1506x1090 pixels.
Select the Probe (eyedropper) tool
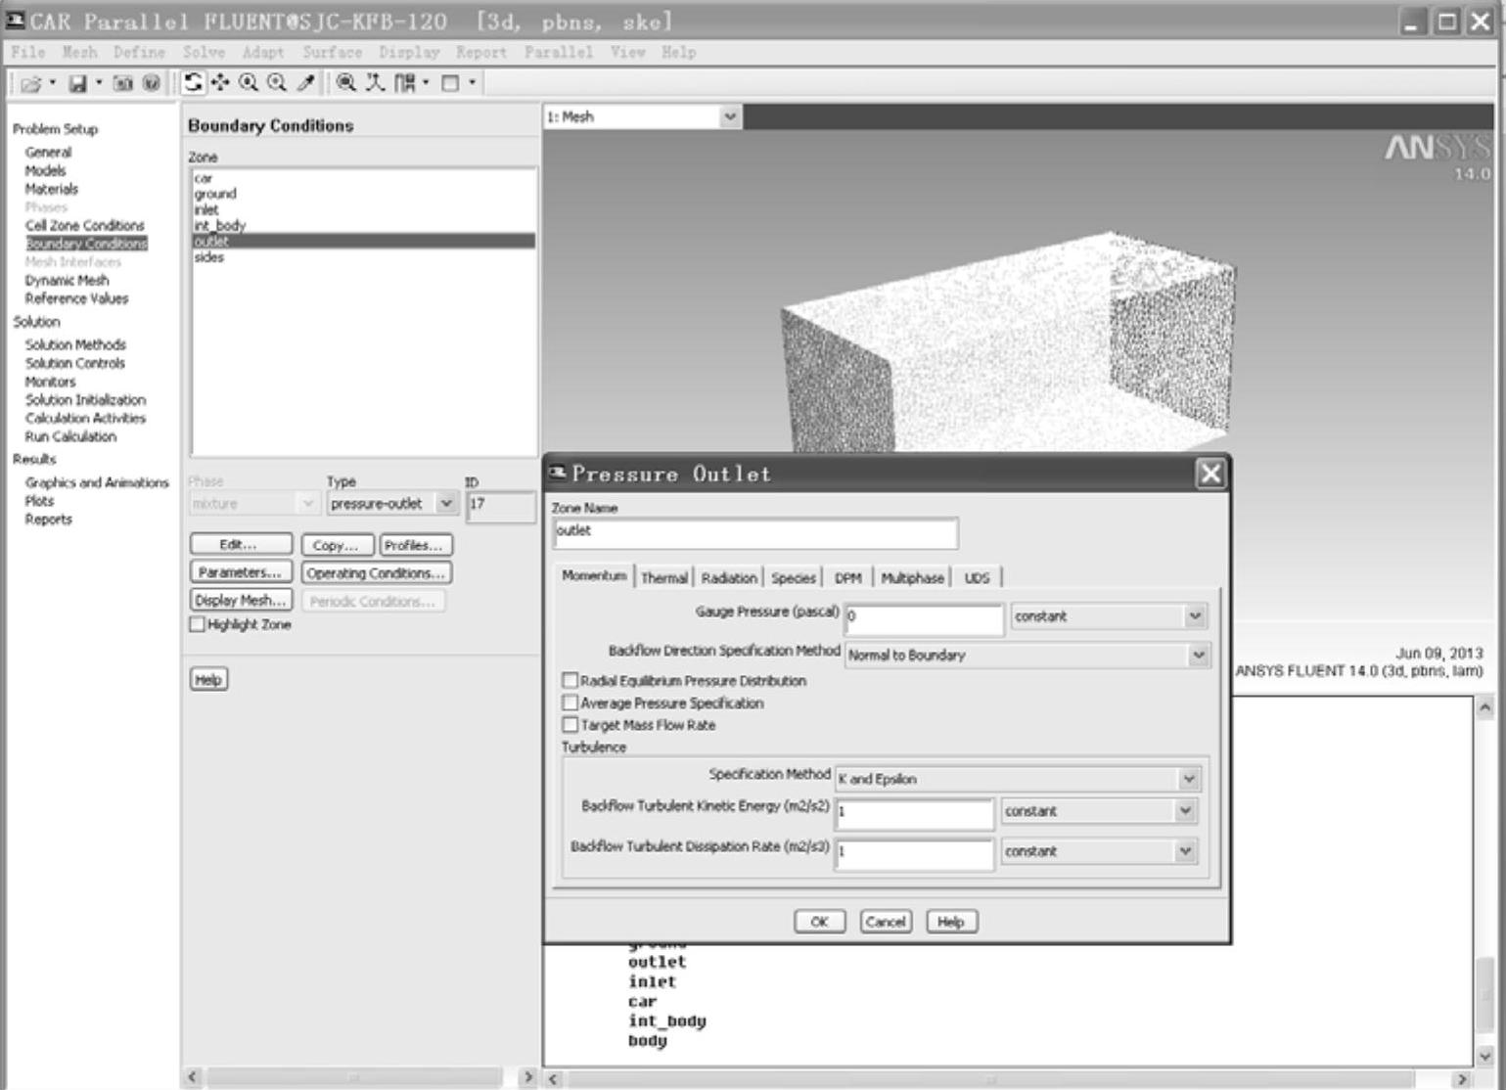[305, 83]
